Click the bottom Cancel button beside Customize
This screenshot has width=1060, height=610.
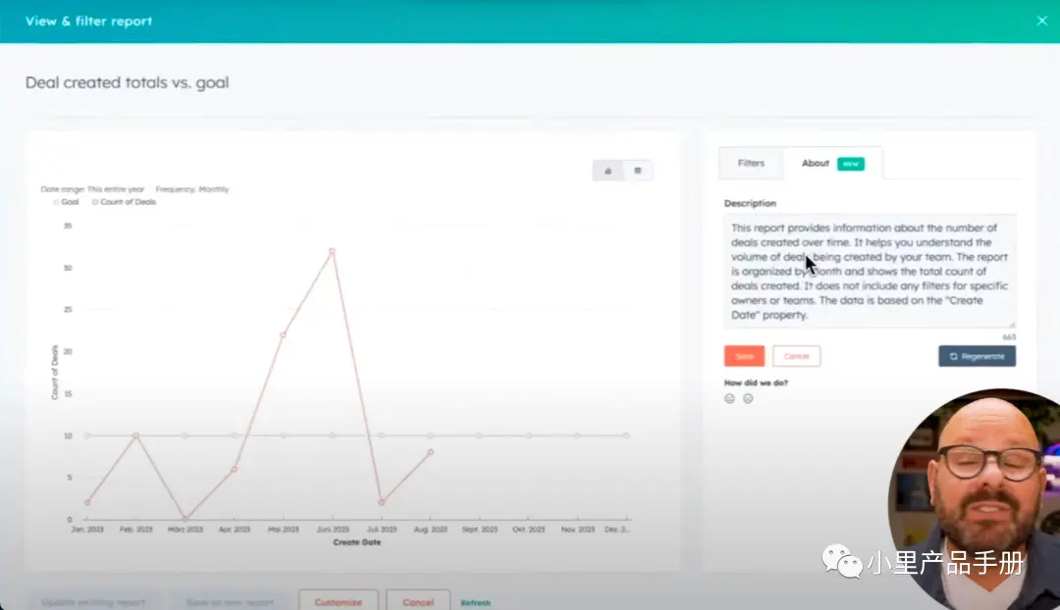418,601
